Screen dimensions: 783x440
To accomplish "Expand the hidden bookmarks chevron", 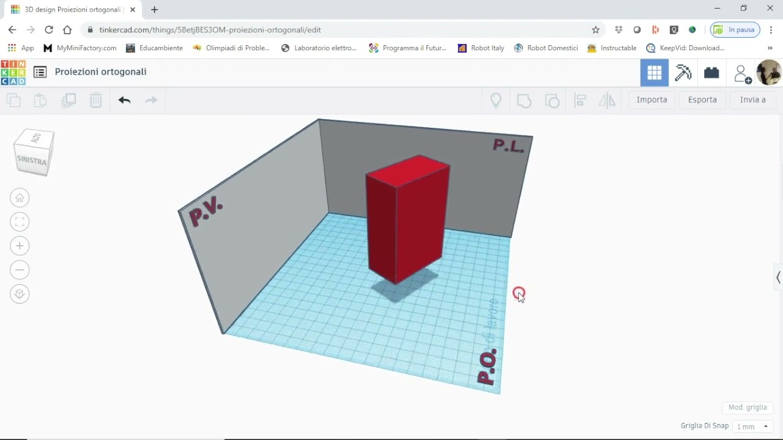I will [770, 48].
